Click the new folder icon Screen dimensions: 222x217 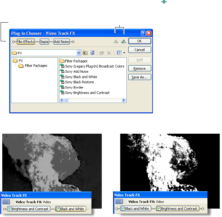(102, 53)
